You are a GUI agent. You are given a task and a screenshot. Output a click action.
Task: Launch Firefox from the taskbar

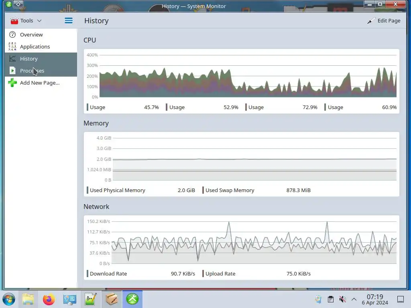(x=49, y=299)
